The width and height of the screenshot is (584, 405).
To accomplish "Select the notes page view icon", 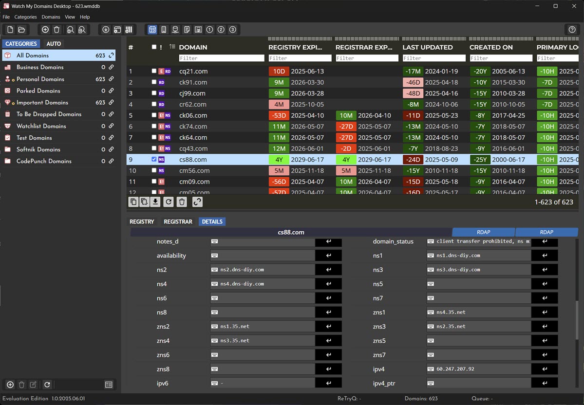I will [x=187, y=29].
